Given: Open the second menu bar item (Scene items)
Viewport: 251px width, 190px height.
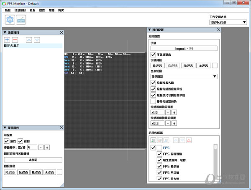Looking at the screenshot, I should 20,10.
